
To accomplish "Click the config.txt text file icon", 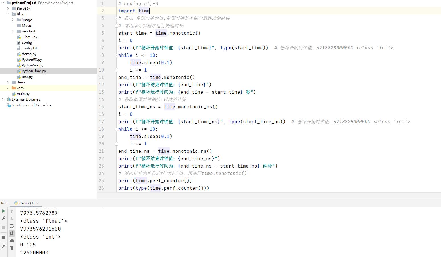I will (19, 48).
